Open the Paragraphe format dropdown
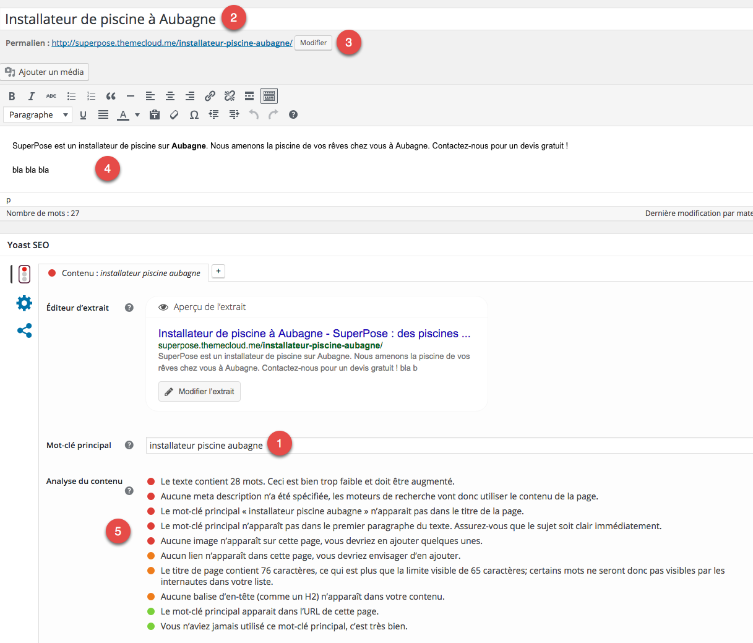 click(x=38, y=114)
